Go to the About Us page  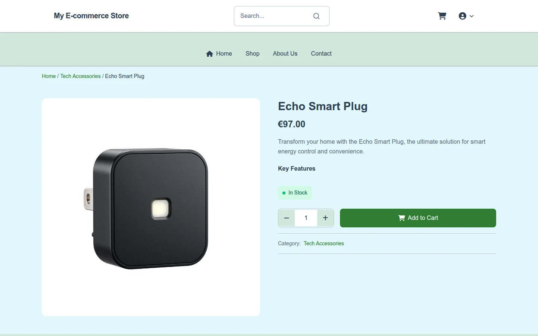(x=285, y=54)
